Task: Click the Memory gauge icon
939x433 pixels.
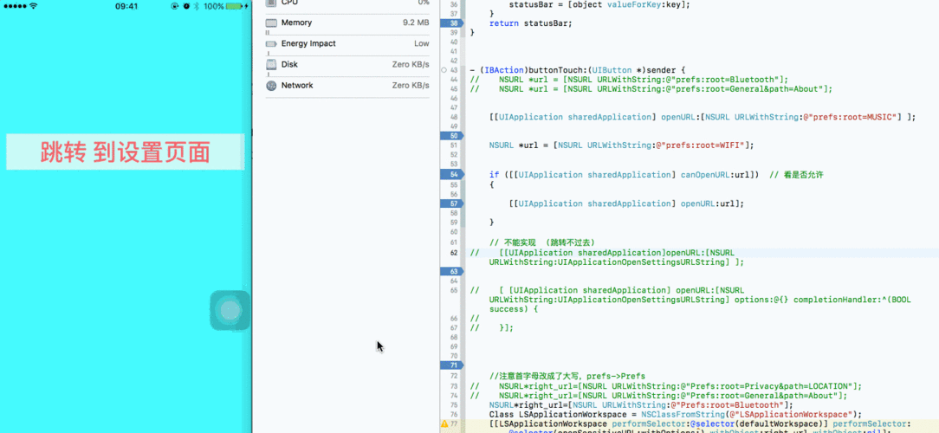Action: (271, 23)
